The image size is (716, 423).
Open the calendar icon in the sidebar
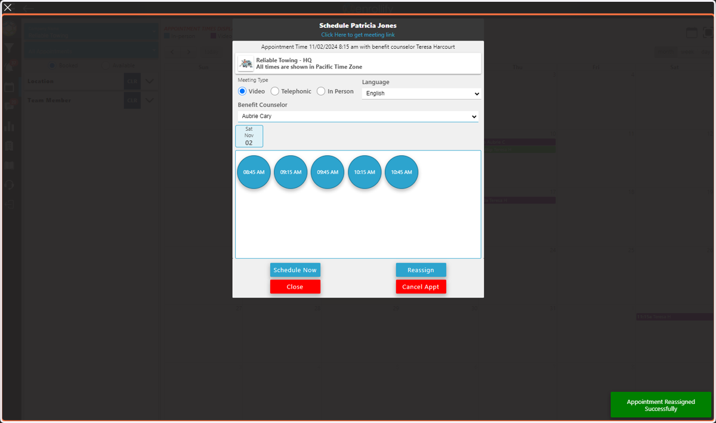(x=9, y=87)
